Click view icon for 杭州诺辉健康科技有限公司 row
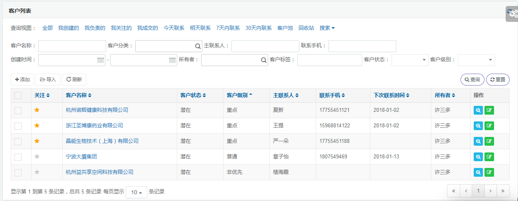 click(x=478, y=110)
